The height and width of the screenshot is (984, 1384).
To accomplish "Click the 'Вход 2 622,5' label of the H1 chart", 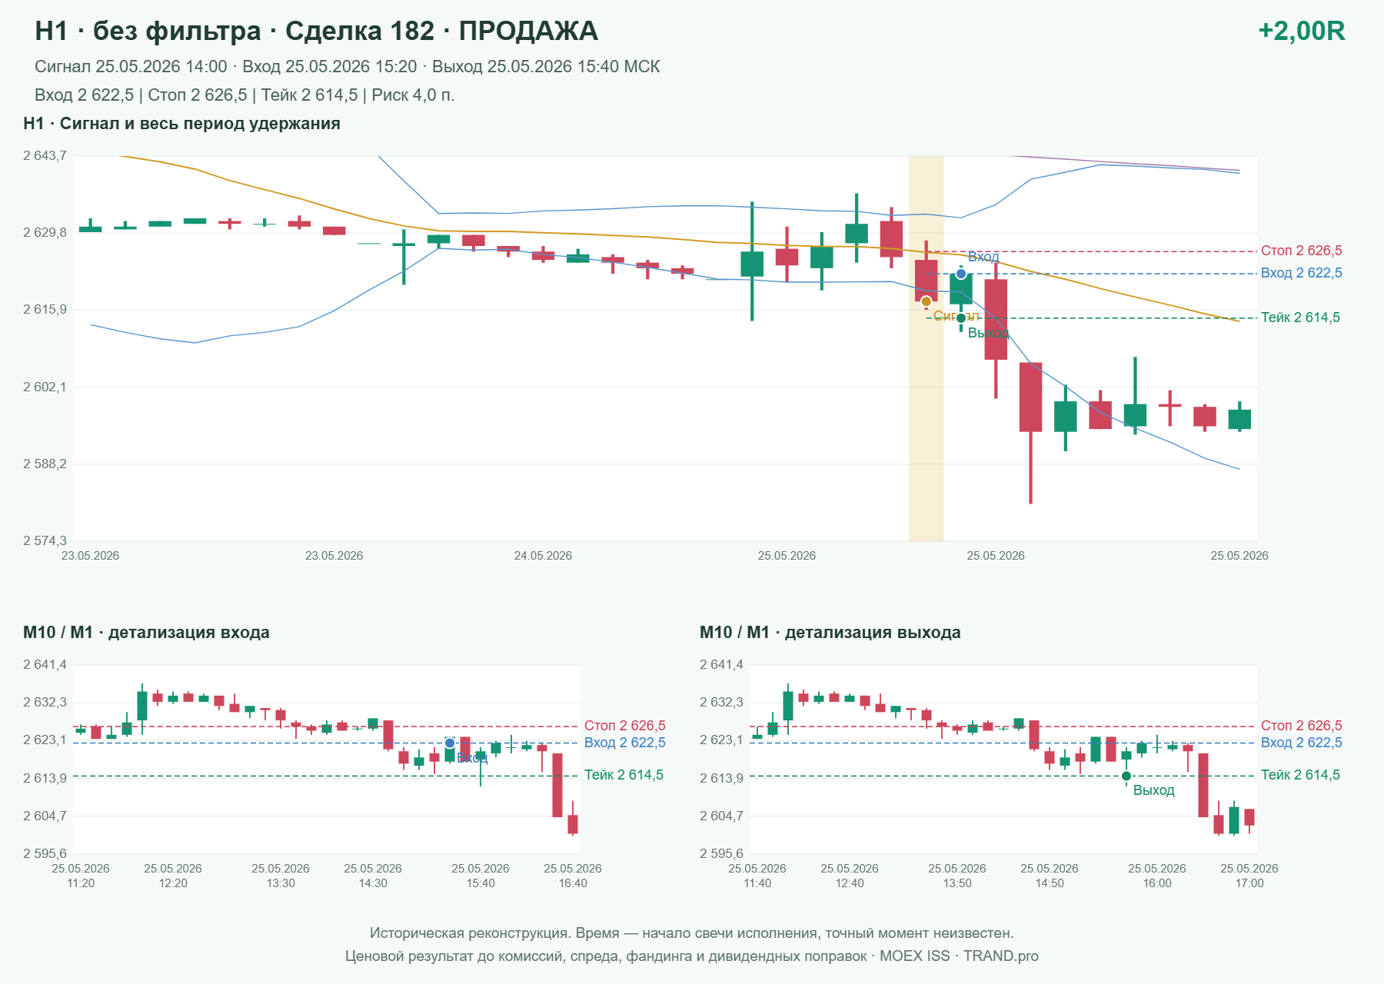I will click(x=1301, y=273).
